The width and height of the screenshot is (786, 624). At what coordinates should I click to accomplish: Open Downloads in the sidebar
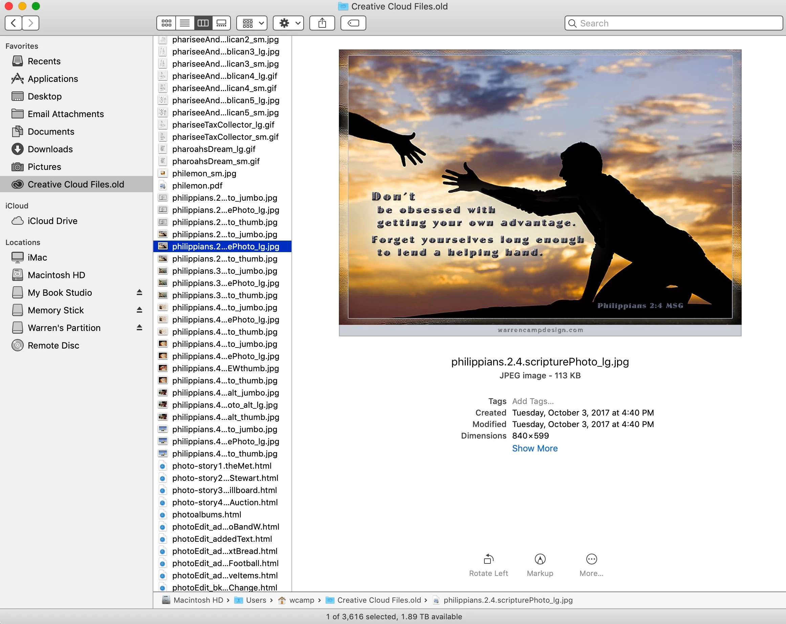[50, 149]
